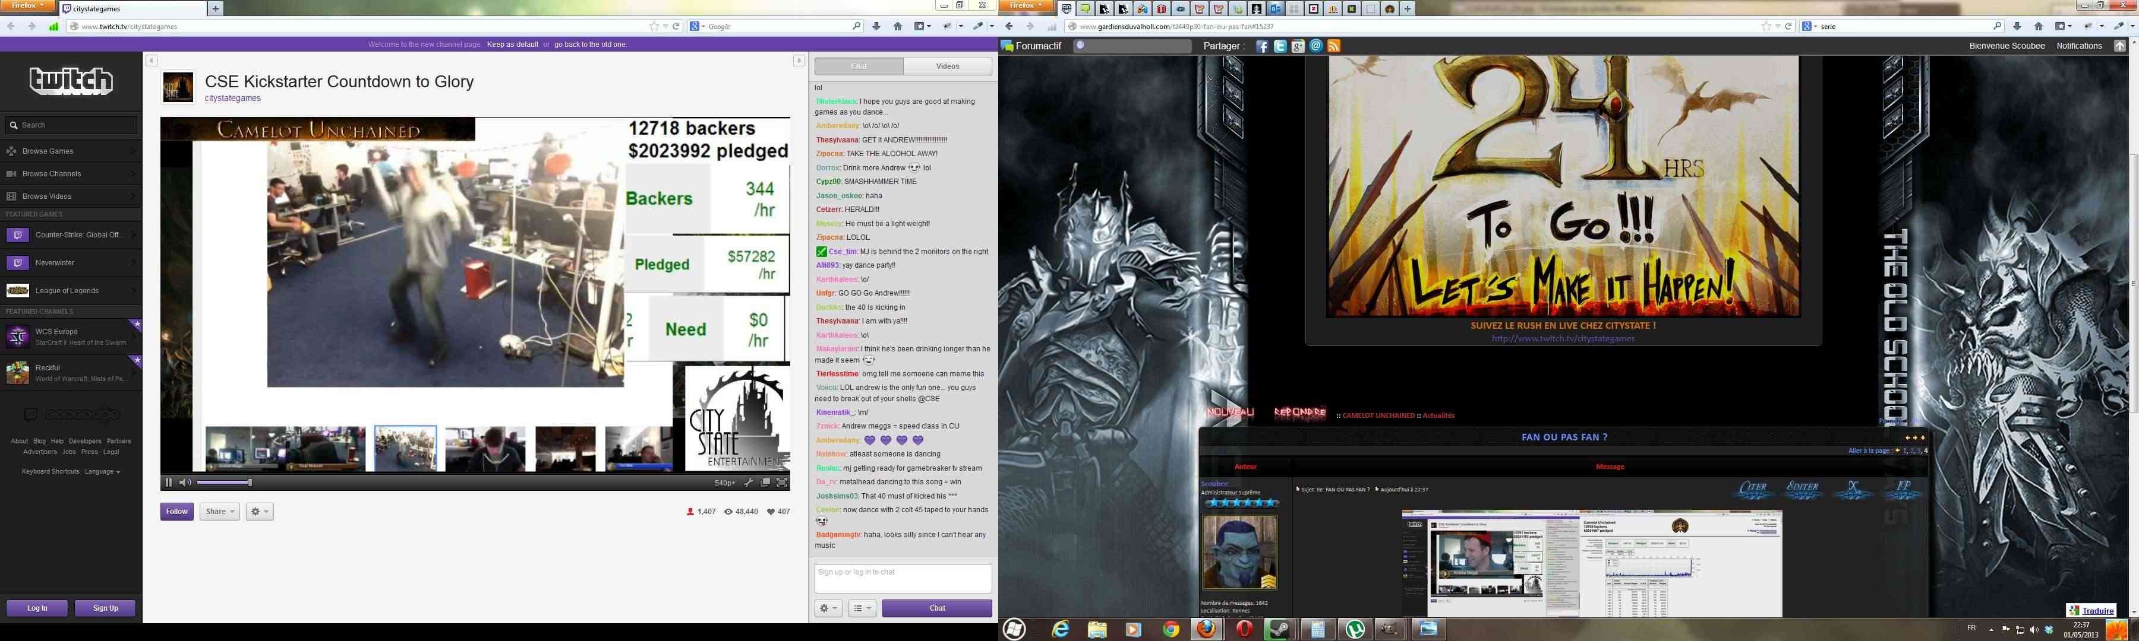
Task: Open the Share dropdown below the video
Action: (220, 512)
